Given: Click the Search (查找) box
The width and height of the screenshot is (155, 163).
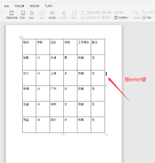Looking at the screenshot, I should tap(49, 6).
